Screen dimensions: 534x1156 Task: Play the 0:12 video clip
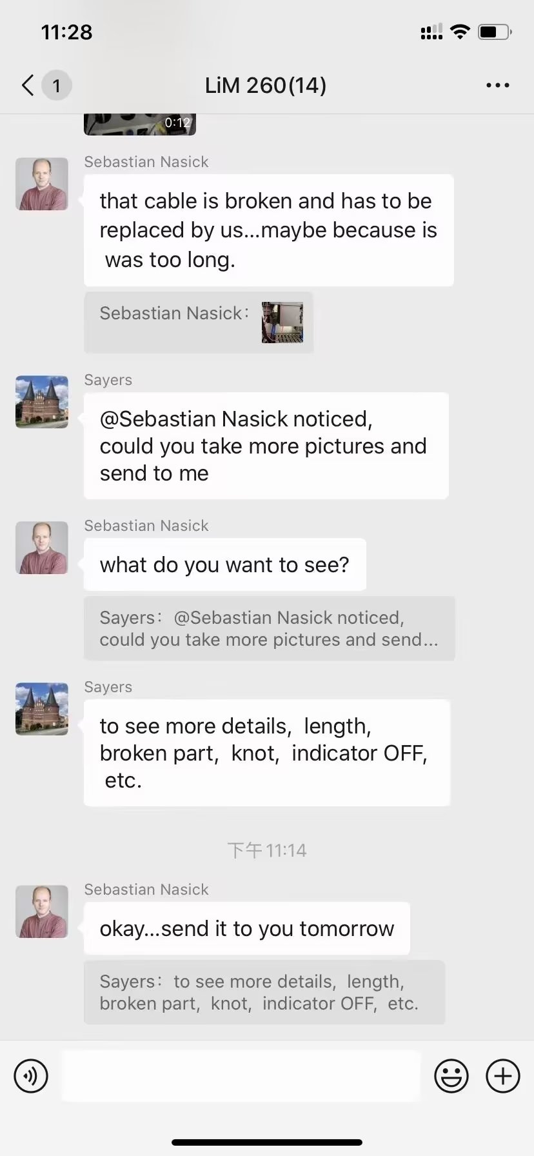point(139,124)
